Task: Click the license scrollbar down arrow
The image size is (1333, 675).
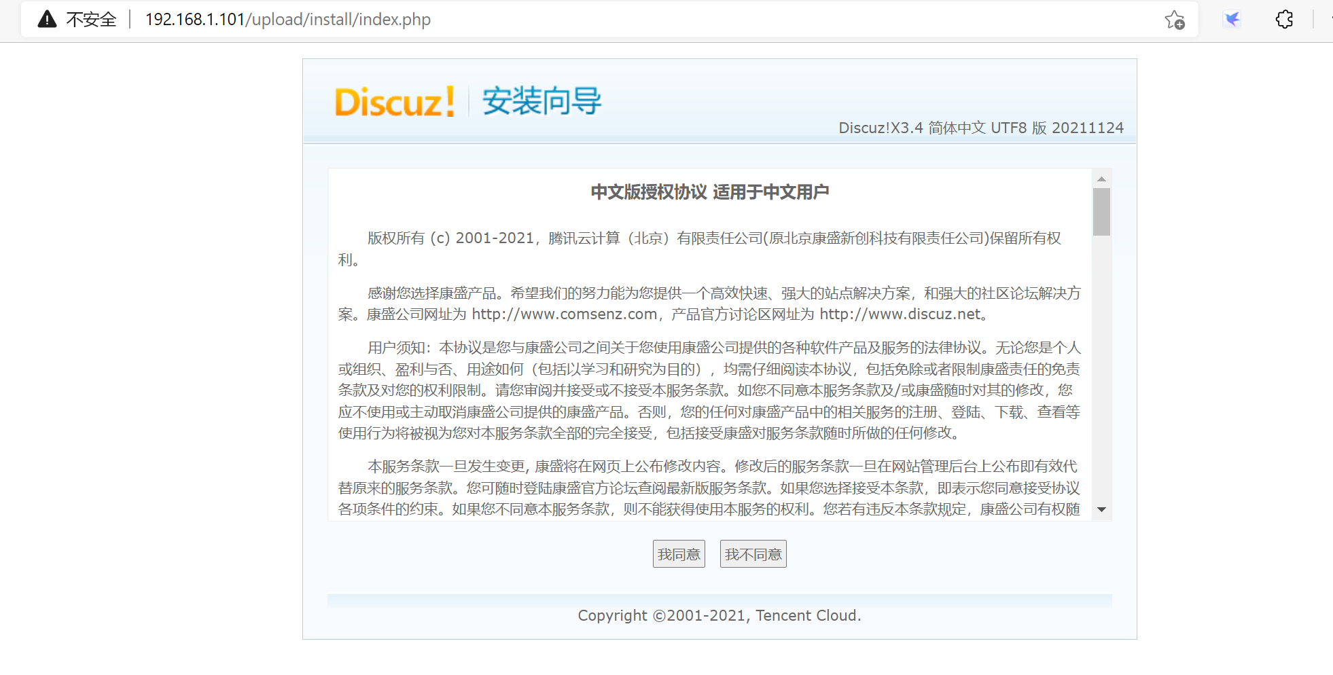Action: click(x=1101, y=509)
